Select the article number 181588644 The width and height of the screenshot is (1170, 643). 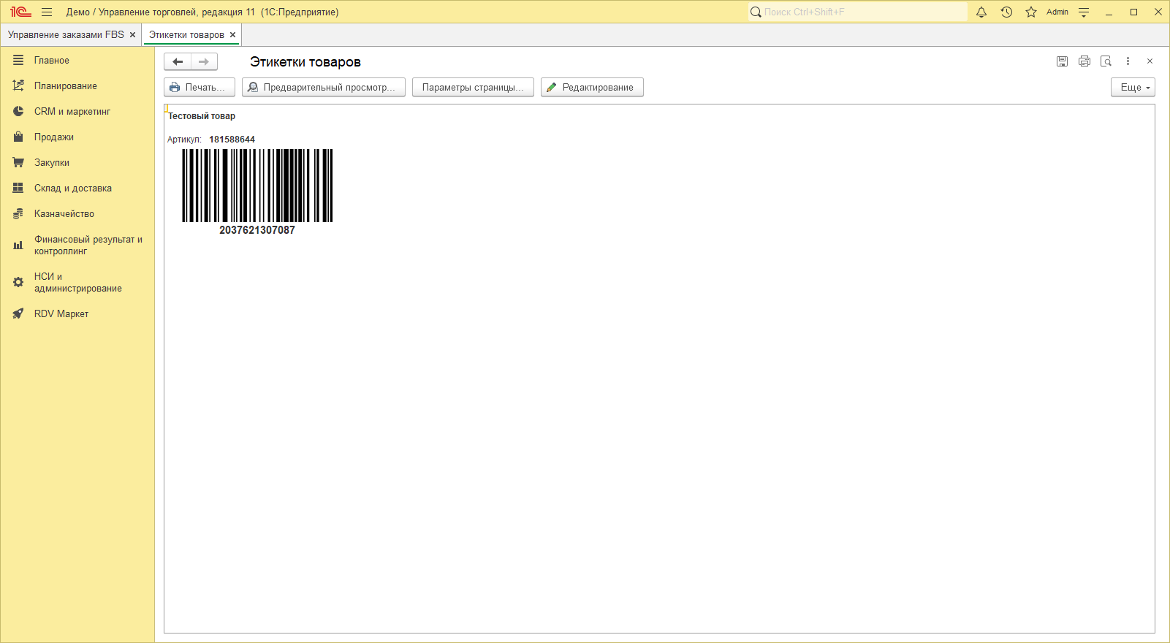pos(232,140)
